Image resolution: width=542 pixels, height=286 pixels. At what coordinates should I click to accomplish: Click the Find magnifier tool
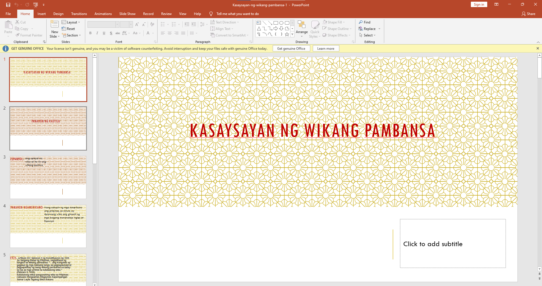point(365,22)
